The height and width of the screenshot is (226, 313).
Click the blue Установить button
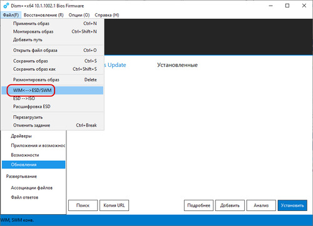292,205
